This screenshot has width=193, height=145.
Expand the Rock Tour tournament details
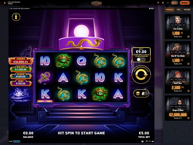pos(188,91)
